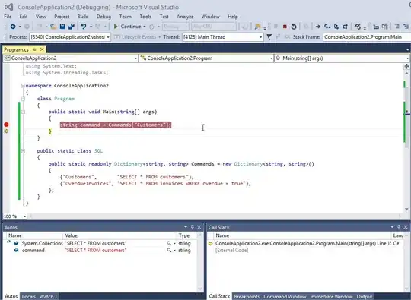Toggle pin on Program.cs tab

click(34, 49)
